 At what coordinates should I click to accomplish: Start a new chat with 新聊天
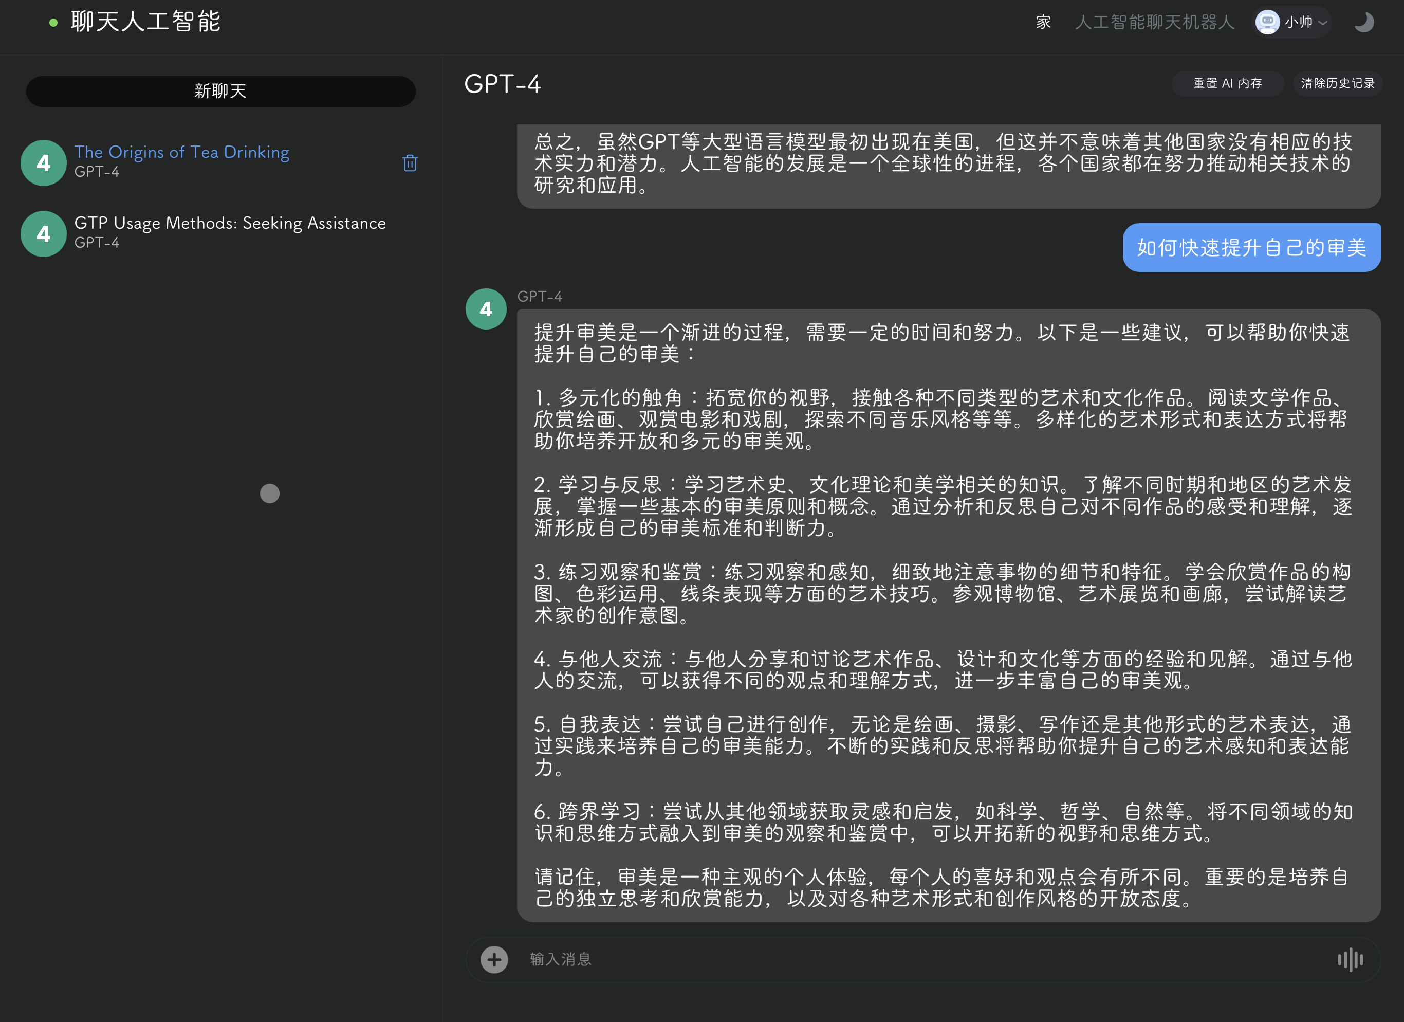tap(220, 91)
